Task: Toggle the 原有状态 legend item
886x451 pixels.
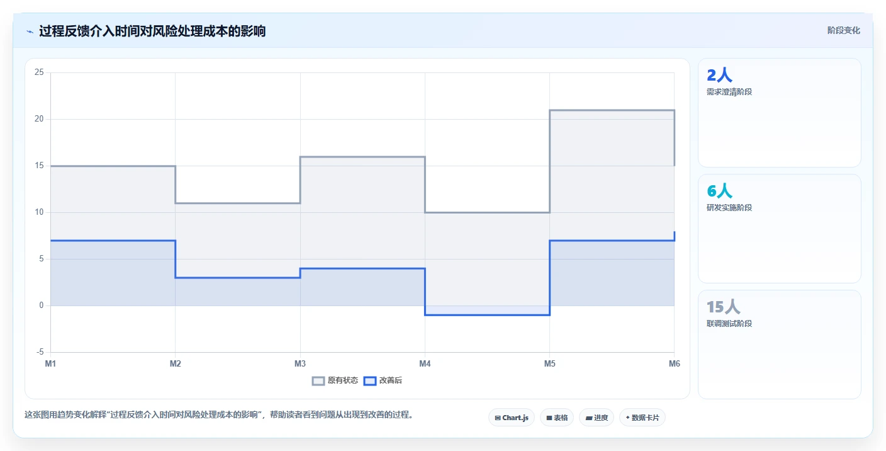Action: 335,380
